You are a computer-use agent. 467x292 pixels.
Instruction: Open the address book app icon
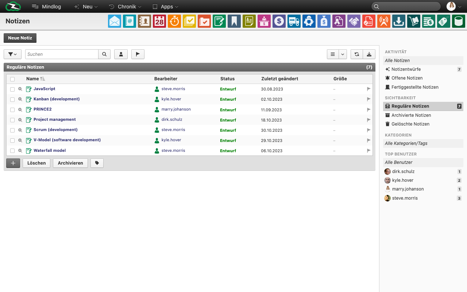point(130,21)
